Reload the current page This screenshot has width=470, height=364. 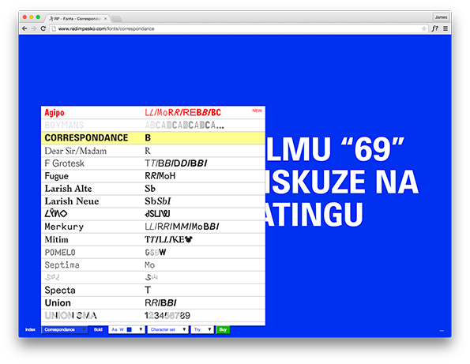click(x=43, y=28)
